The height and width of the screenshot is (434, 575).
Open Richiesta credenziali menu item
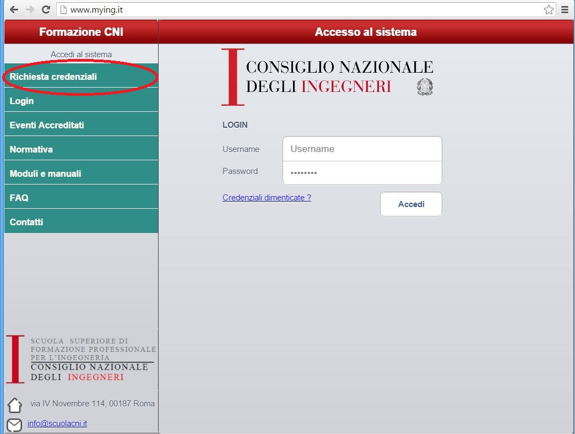81,77
